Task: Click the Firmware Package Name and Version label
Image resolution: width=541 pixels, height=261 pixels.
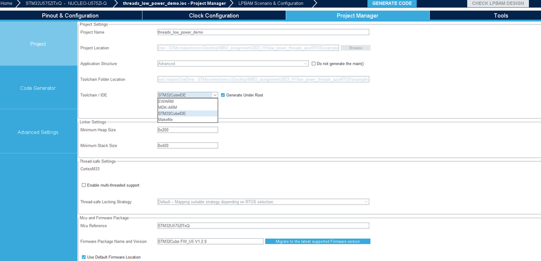Action: pyautogui.click(x=114, y=242)
